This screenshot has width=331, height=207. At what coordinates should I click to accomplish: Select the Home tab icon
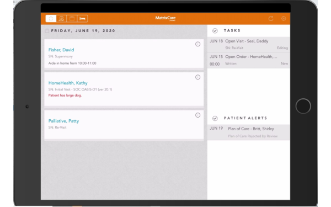(x=51, y=19)
